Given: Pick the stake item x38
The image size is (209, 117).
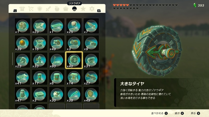Looking at the screenshot, I should tap(74, 94).
